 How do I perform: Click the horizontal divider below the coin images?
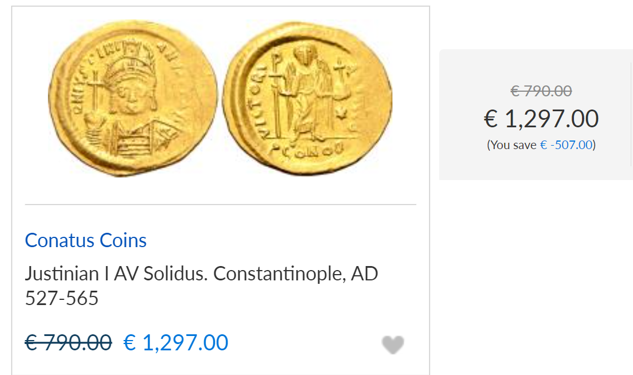221,204
